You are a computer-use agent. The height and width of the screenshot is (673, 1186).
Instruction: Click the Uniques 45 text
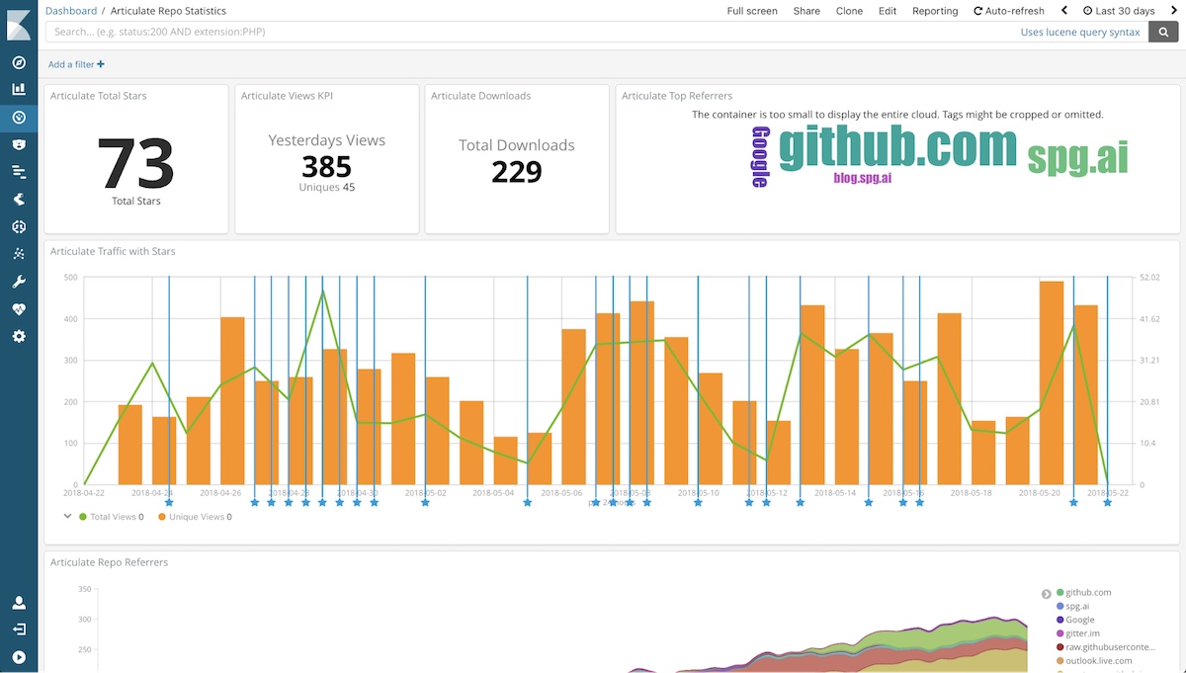click(327, 187)
